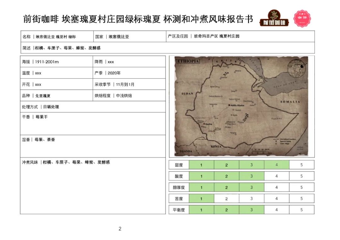Click Addis Ababa on the map
This screenshot has height=240, width=340.
tap(236, 105)
